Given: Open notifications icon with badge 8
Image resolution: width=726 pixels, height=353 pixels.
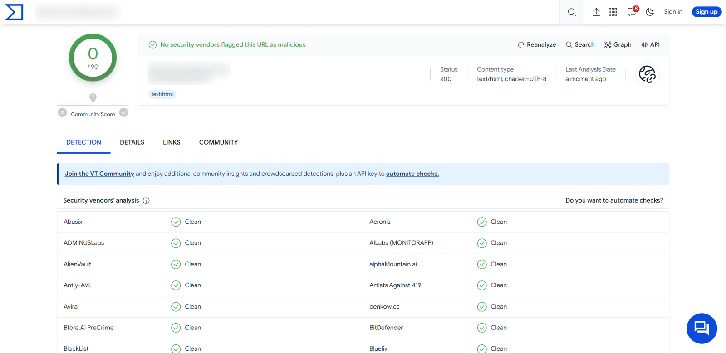Looking at the screenshot, I should coord(632,11).
